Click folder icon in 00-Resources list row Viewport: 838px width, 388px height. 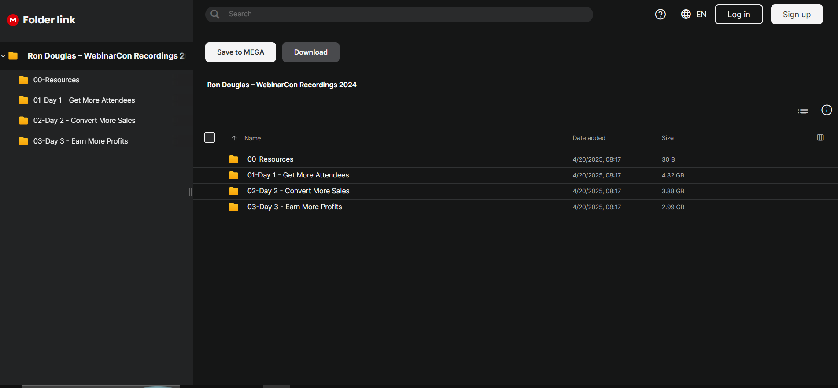pyautogui.click(x=234, y=159)
